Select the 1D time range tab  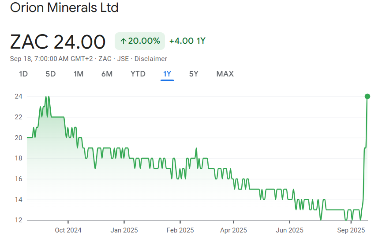coord(23,74)
